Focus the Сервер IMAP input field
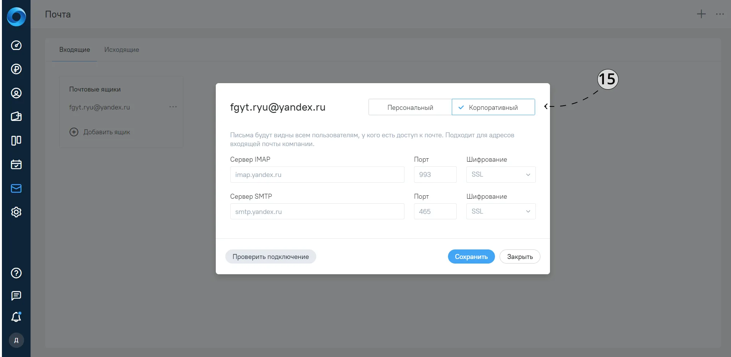The width and height of the screenshot is (731, 357). click(x=317, y=175)
